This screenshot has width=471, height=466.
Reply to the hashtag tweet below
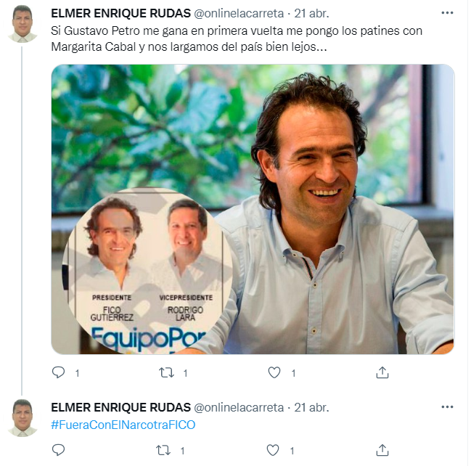[58, 450]
